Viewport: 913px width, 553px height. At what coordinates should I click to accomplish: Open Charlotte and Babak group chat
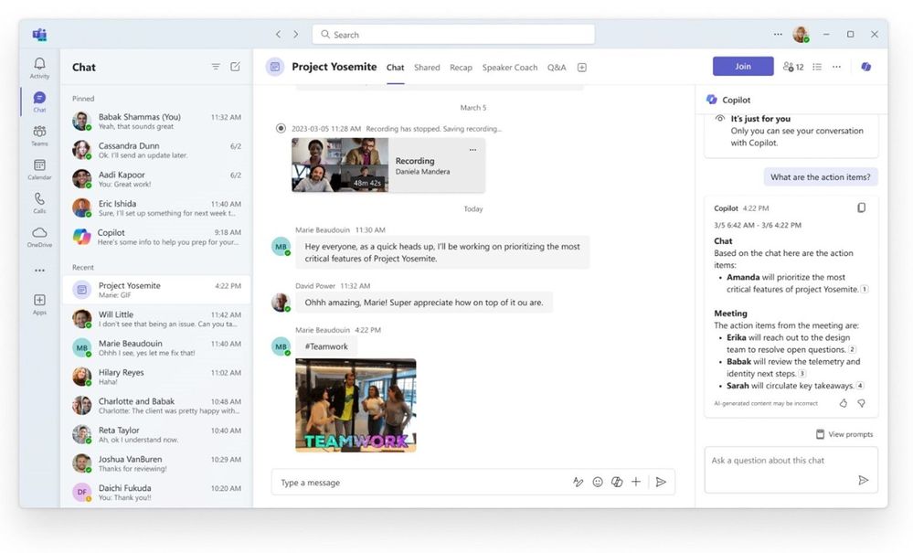point(156,405)
